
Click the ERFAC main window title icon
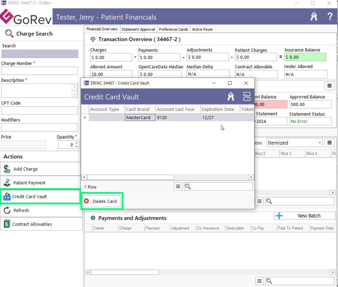point(4,3)
